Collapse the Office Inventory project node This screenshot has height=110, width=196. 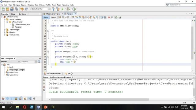[x=2, y=17]
